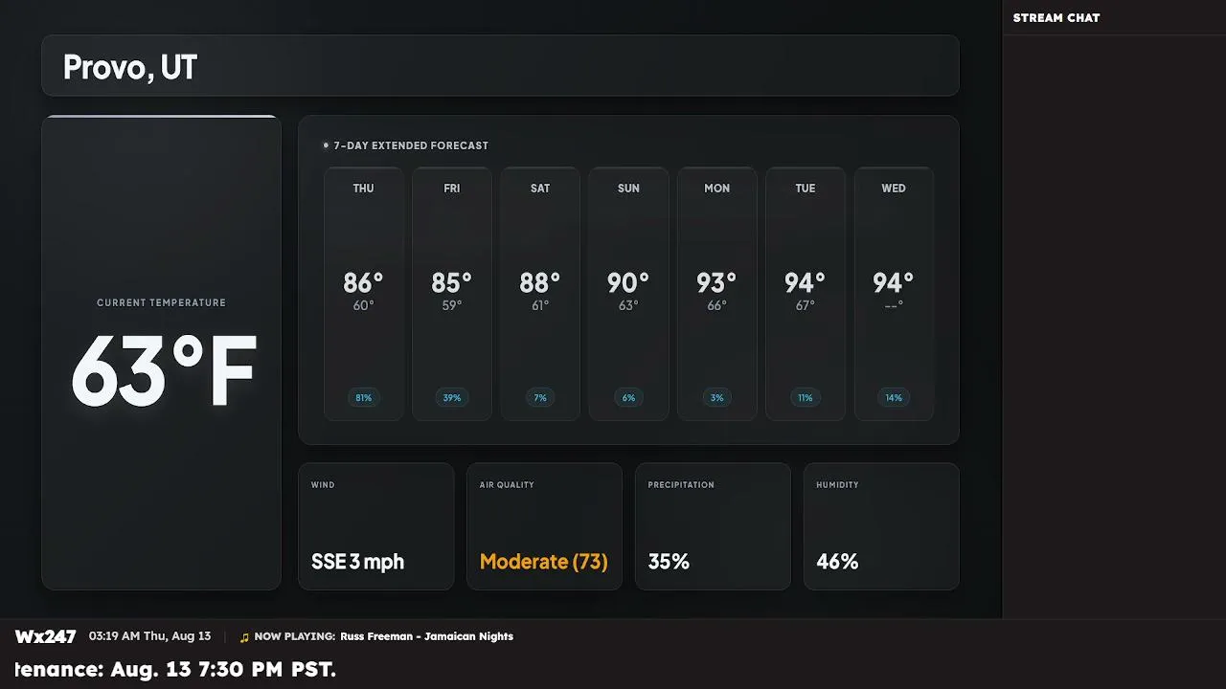Click Thursday's 86° high temperature

(363, 282)
